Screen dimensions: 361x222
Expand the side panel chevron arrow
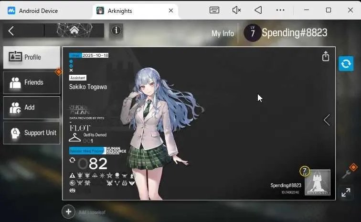(x=327, y=120)
